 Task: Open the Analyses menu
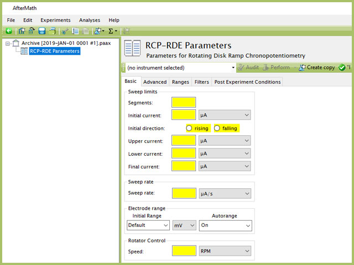coord(90,20)
